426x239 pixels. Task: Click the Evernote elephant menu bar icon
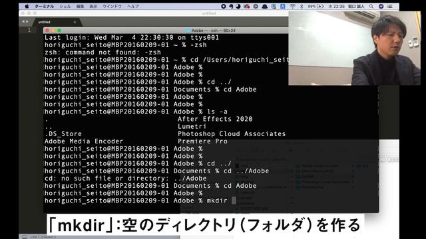click(231, 6)
